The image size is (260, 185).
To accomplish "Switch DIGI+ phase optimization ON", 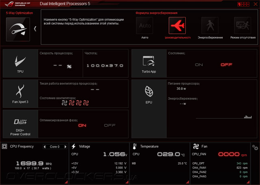I will (82, 125).
